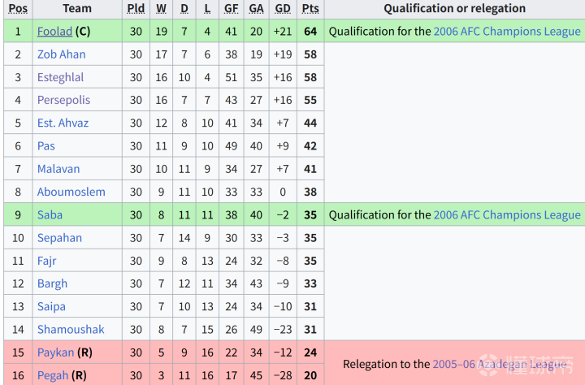Viewport: 585px width, 385px height.
Task: Open the Sepahan team page
Action: 59,238
